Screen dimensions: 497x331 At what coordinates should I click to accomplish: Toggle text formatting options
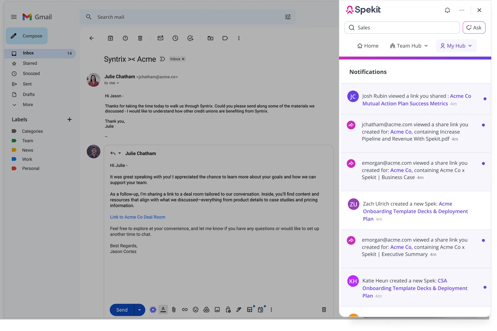point(163,310)
